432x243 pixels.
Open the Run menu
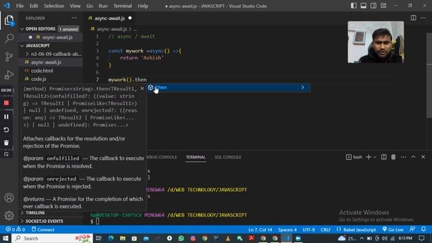(x=103, y=6)
